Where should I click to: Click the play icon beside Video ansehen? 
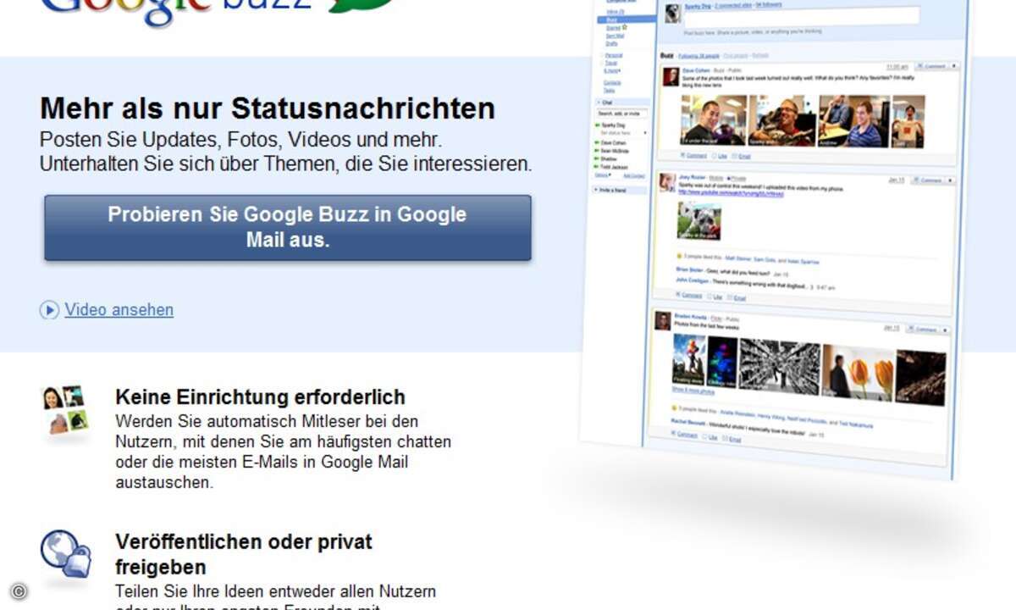(49, 310)
